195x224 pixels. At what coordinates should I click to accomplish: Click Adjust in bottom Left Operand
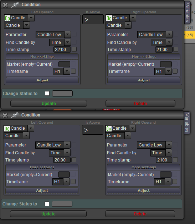coord(42,190)
